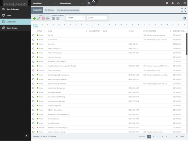The image size is (188, 141).
Task: Open user profile icon in the top bar
Action: coord(178,3)
